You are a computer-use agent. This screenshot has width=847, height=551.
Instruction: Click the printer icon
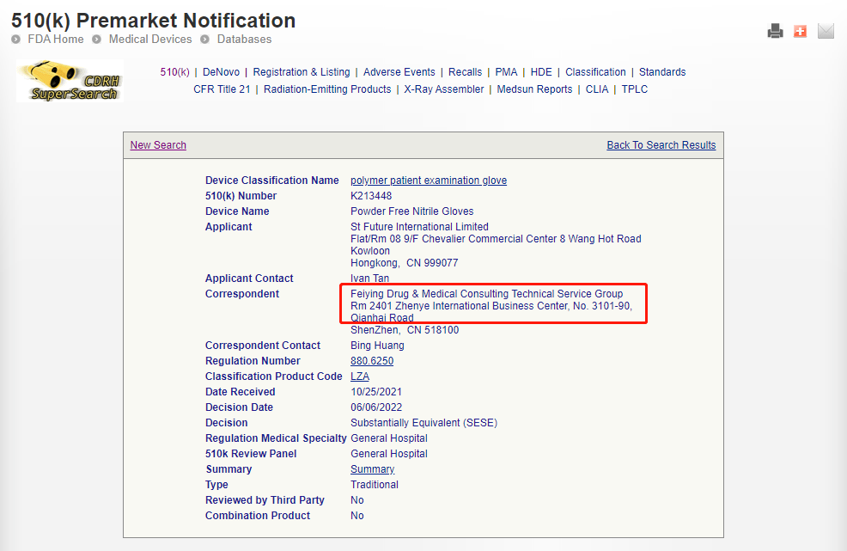click(x=775, y=32)
